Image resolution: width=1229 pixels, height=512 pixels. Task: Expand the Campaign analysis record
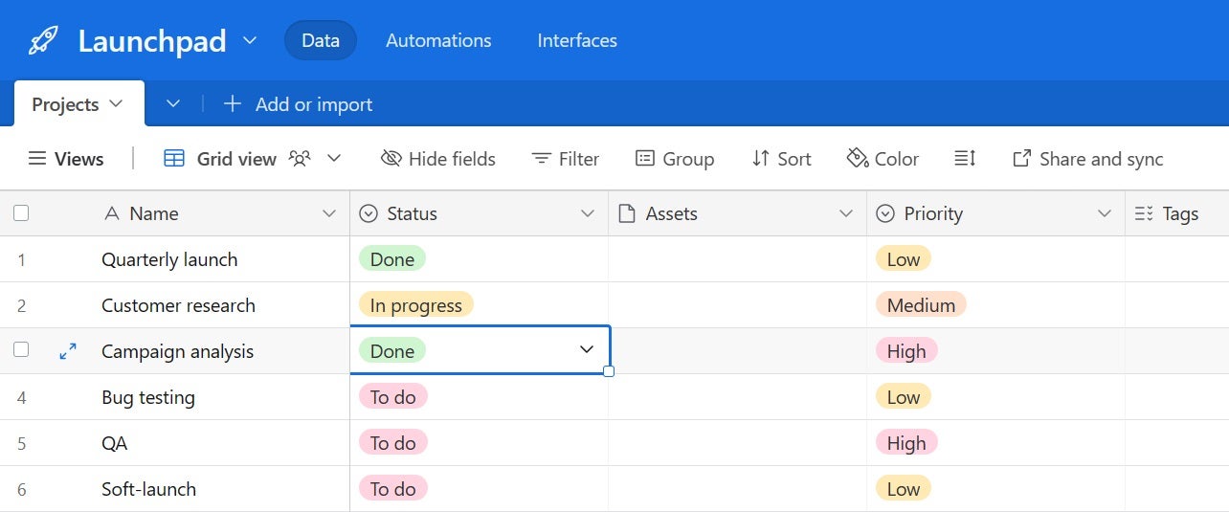pyautogui.click(x=68, y=351)
